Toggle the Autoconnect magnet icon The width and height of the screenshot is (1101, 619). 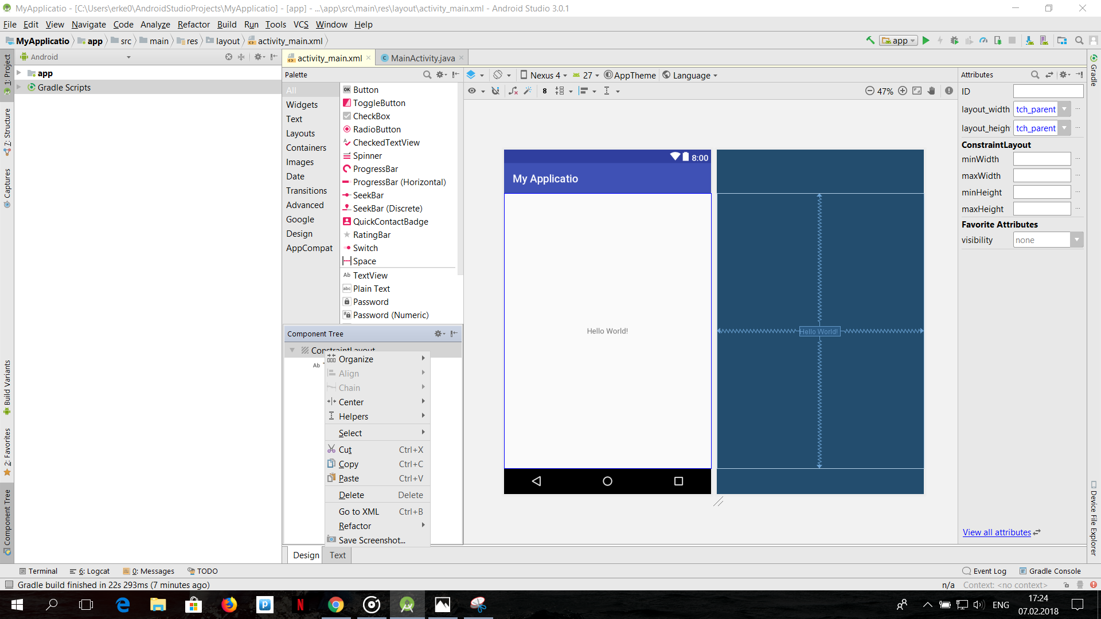(495, 91)
